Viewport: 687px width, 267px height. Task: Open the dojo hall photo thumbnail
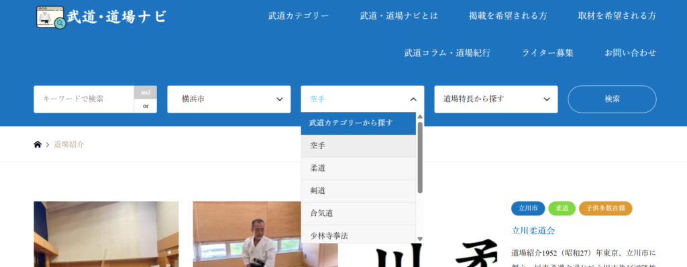point(106,234)
